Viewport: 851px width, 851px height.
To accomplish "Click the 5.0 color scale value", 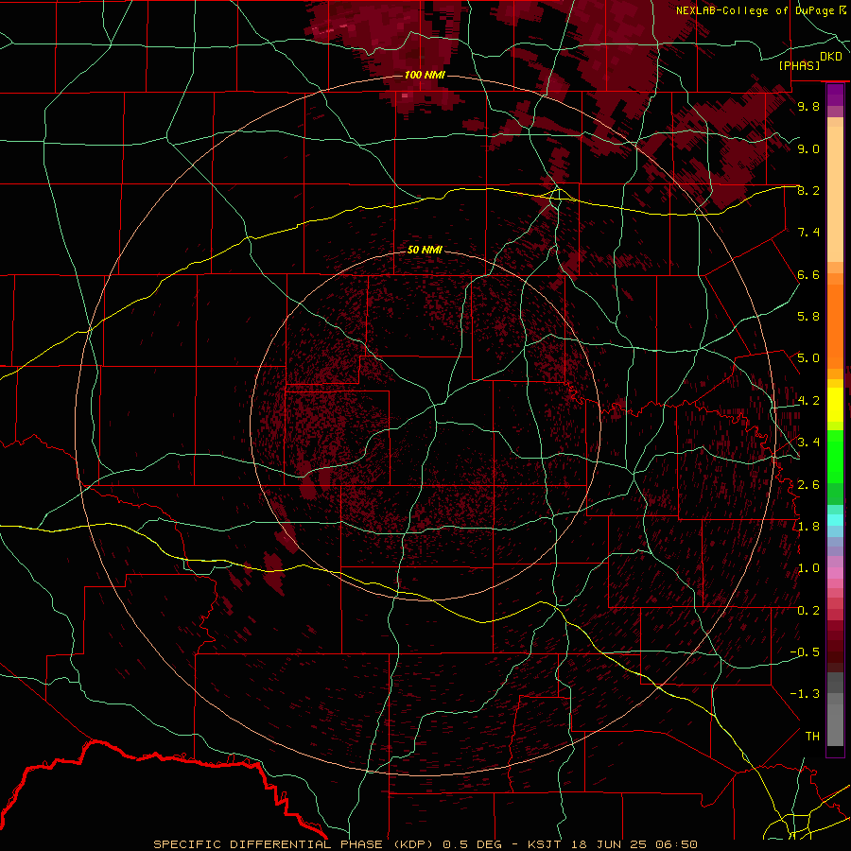I will (808, 358).
